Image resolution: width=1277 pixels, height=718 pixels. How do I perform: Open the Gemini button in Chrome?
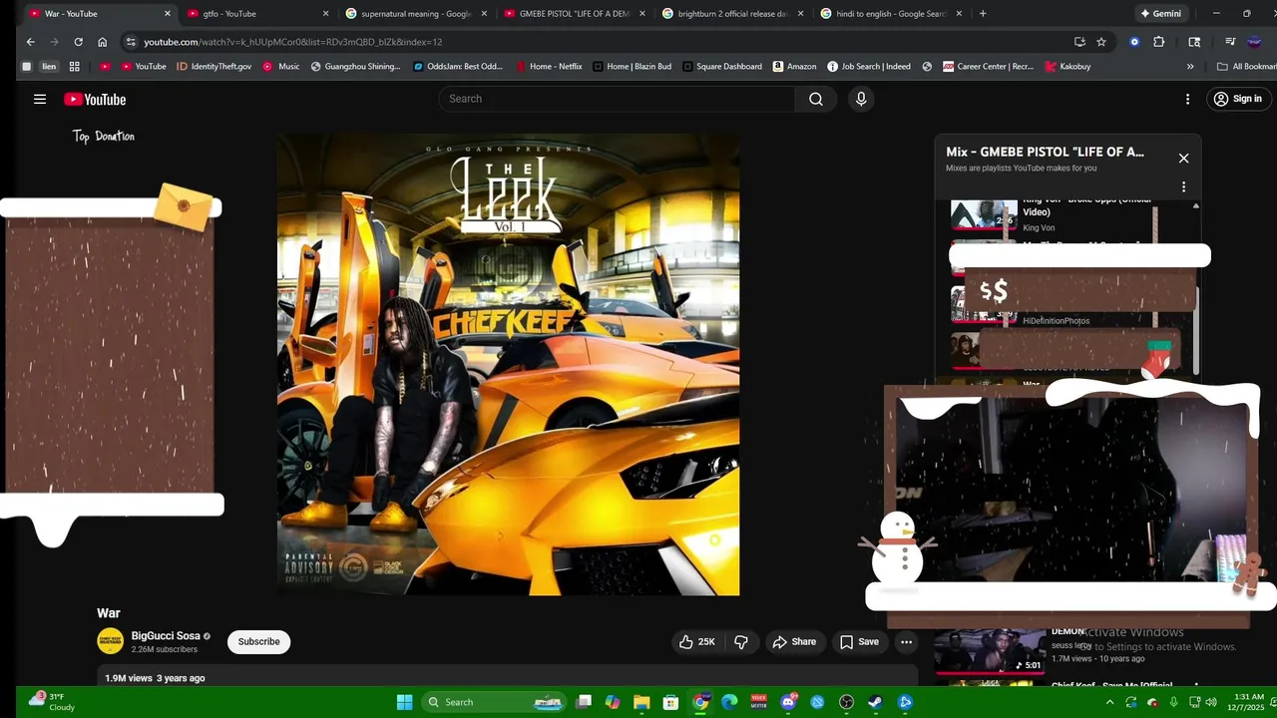[x=1161, y=14]
